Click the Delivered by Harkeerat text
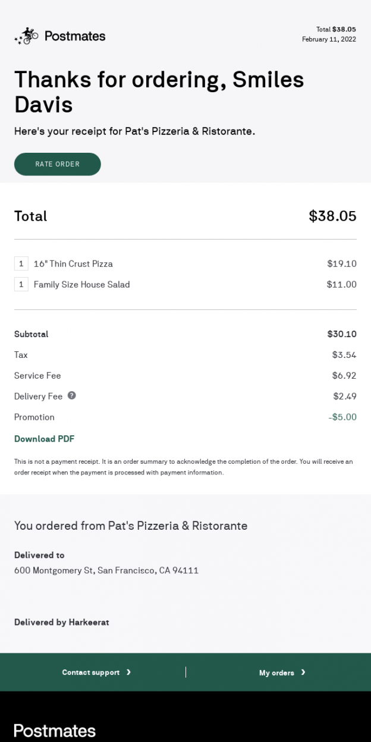This screenshot has width=371, height=742. [x=62, y=622]
